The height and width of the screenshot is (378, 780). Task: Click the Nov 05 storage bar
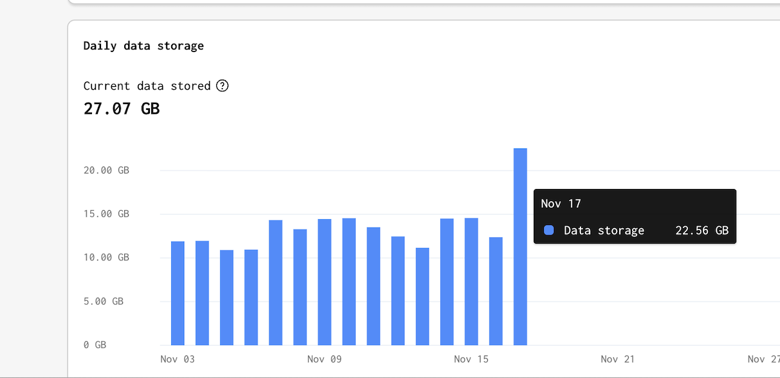tap(227, 297)
